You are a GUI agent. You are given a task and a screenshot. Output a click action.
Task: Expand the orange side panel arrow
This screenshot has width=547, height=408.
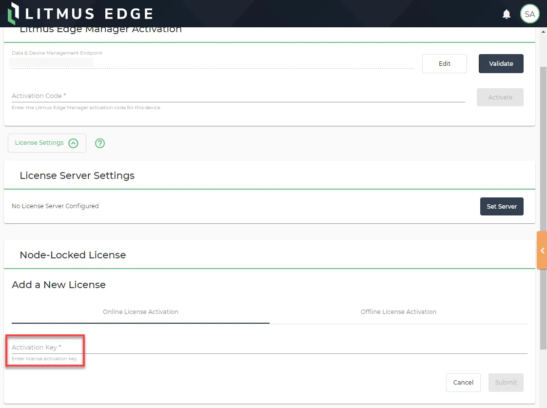pyautogui.click(x=542, y=251)
